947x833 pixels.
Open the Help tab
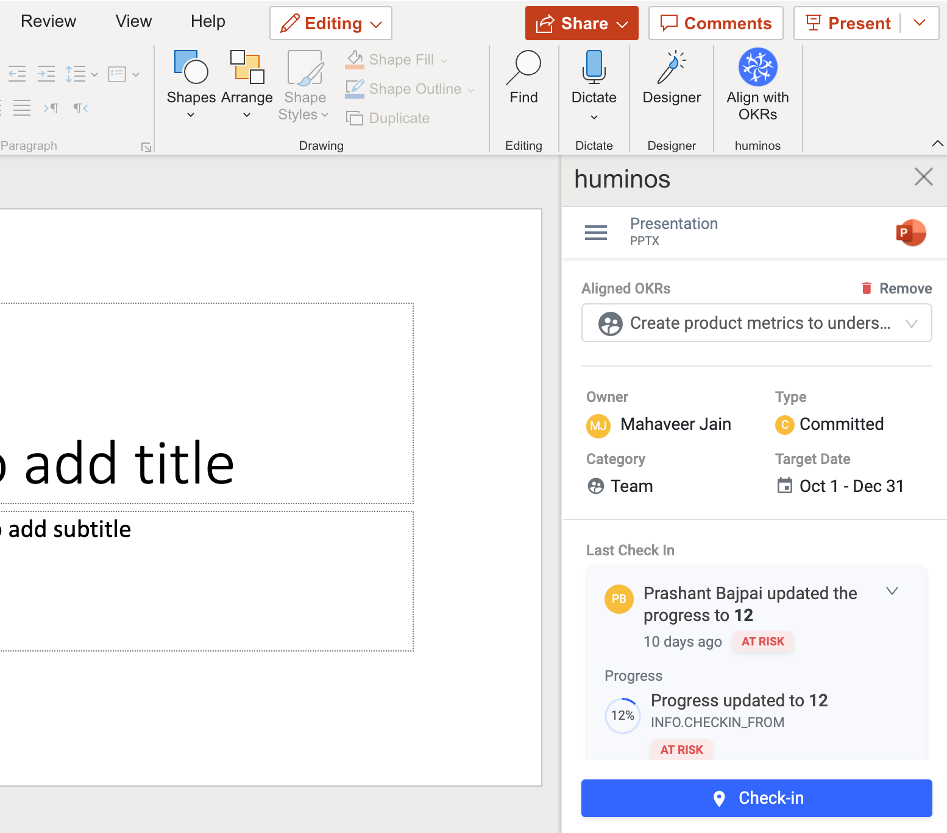pyautogui.click(x=208, y=21)
